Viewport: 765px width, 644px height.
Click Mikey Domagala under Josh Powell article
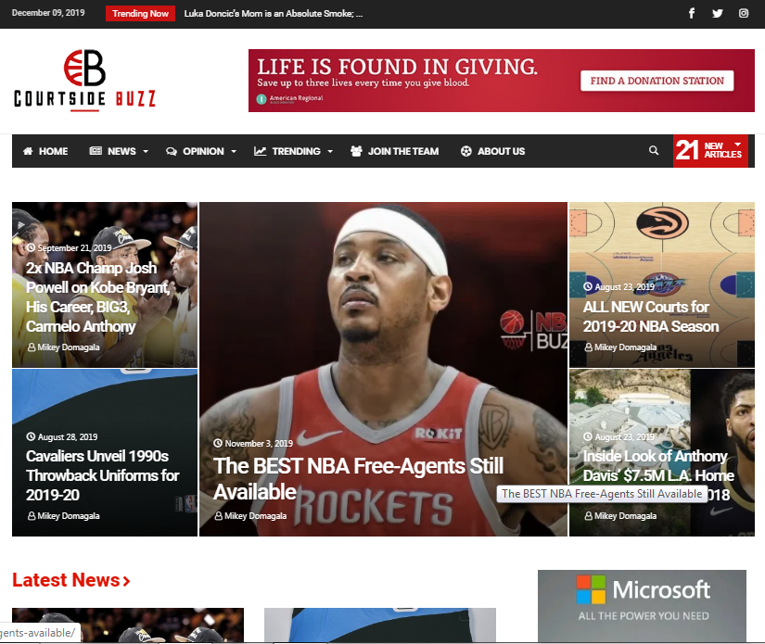(x=69, y=347)
